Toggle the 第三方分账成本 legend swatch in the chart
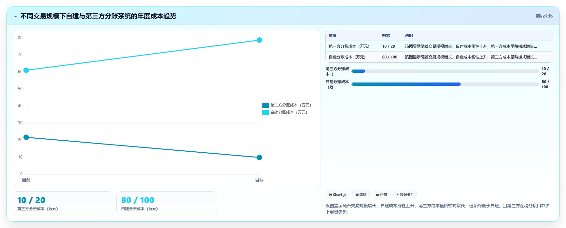Image resolution: width=566 pixels, height=228 pixels. click(x=265, y=105)
